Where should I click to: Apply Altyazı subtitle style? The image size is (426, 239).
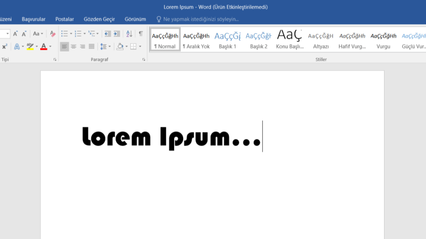coord(321,40)
